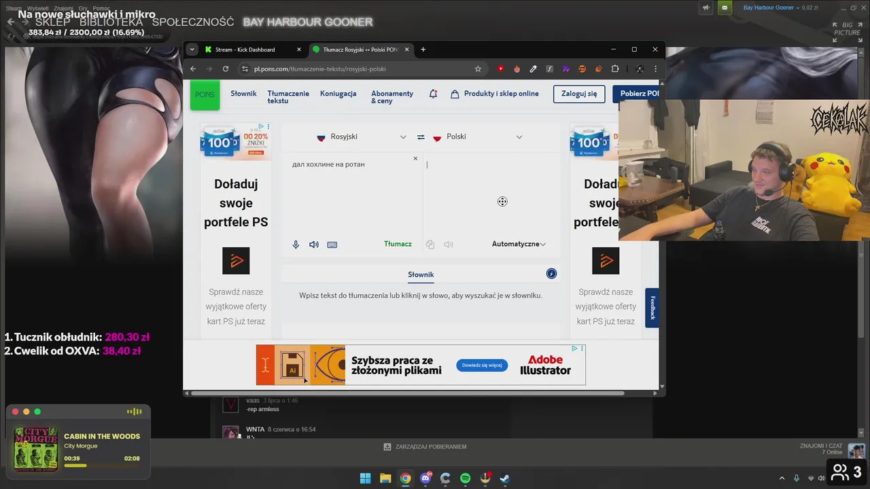Click the blue compass icon near Słownik
Screen dimensions: 870x489
pos(551,273)
